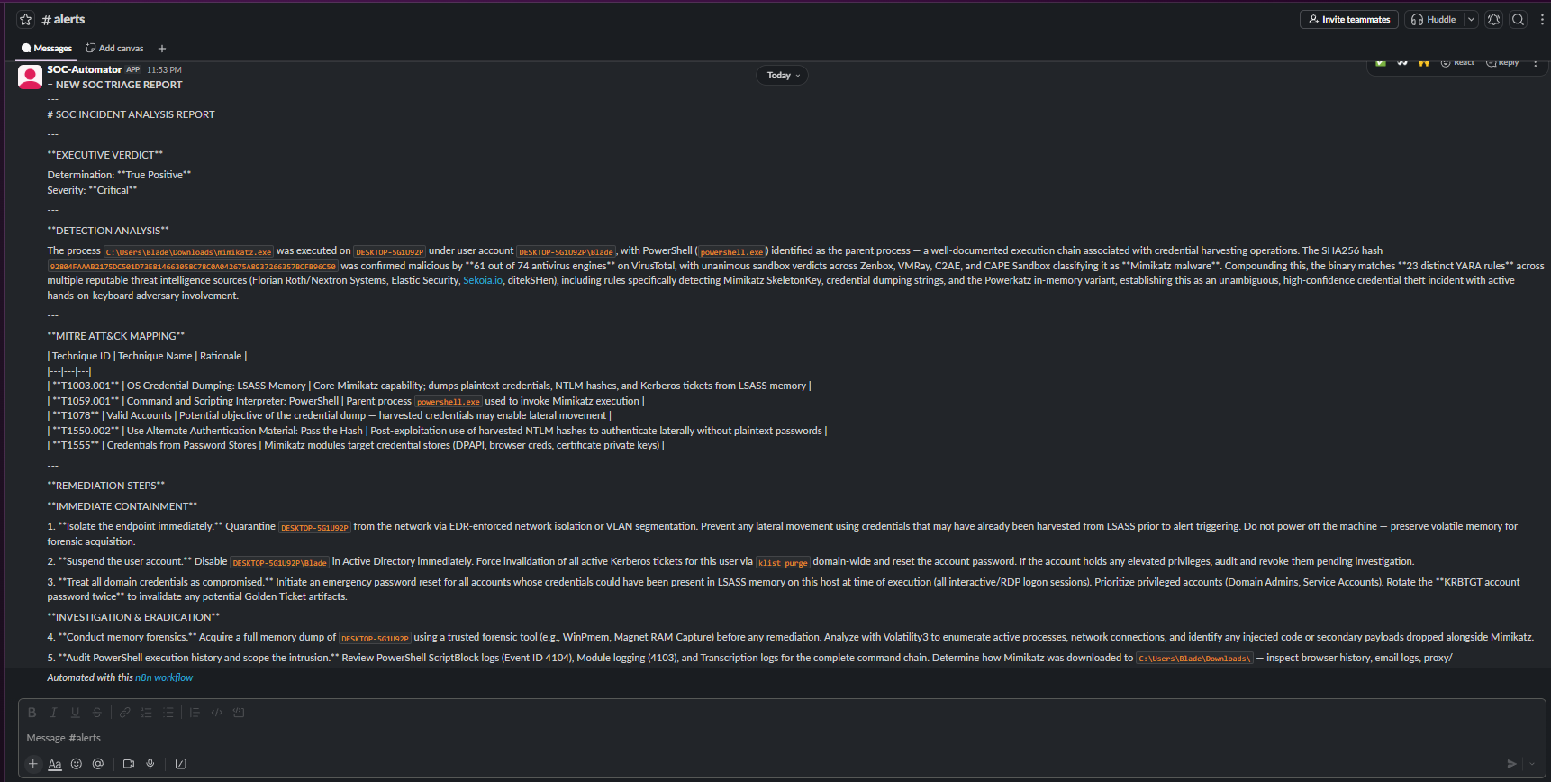Image resolution: width=1551 pixels, height=782 pixels.
Task: Add a new channel tab with plus
Action: (162, 49)
